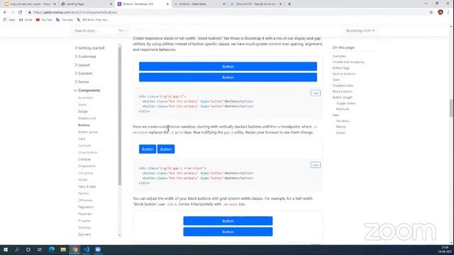The image size is (454, 255).
Task: Launch Microsoft Edge from the taskbar
Action: coord(52,249)
